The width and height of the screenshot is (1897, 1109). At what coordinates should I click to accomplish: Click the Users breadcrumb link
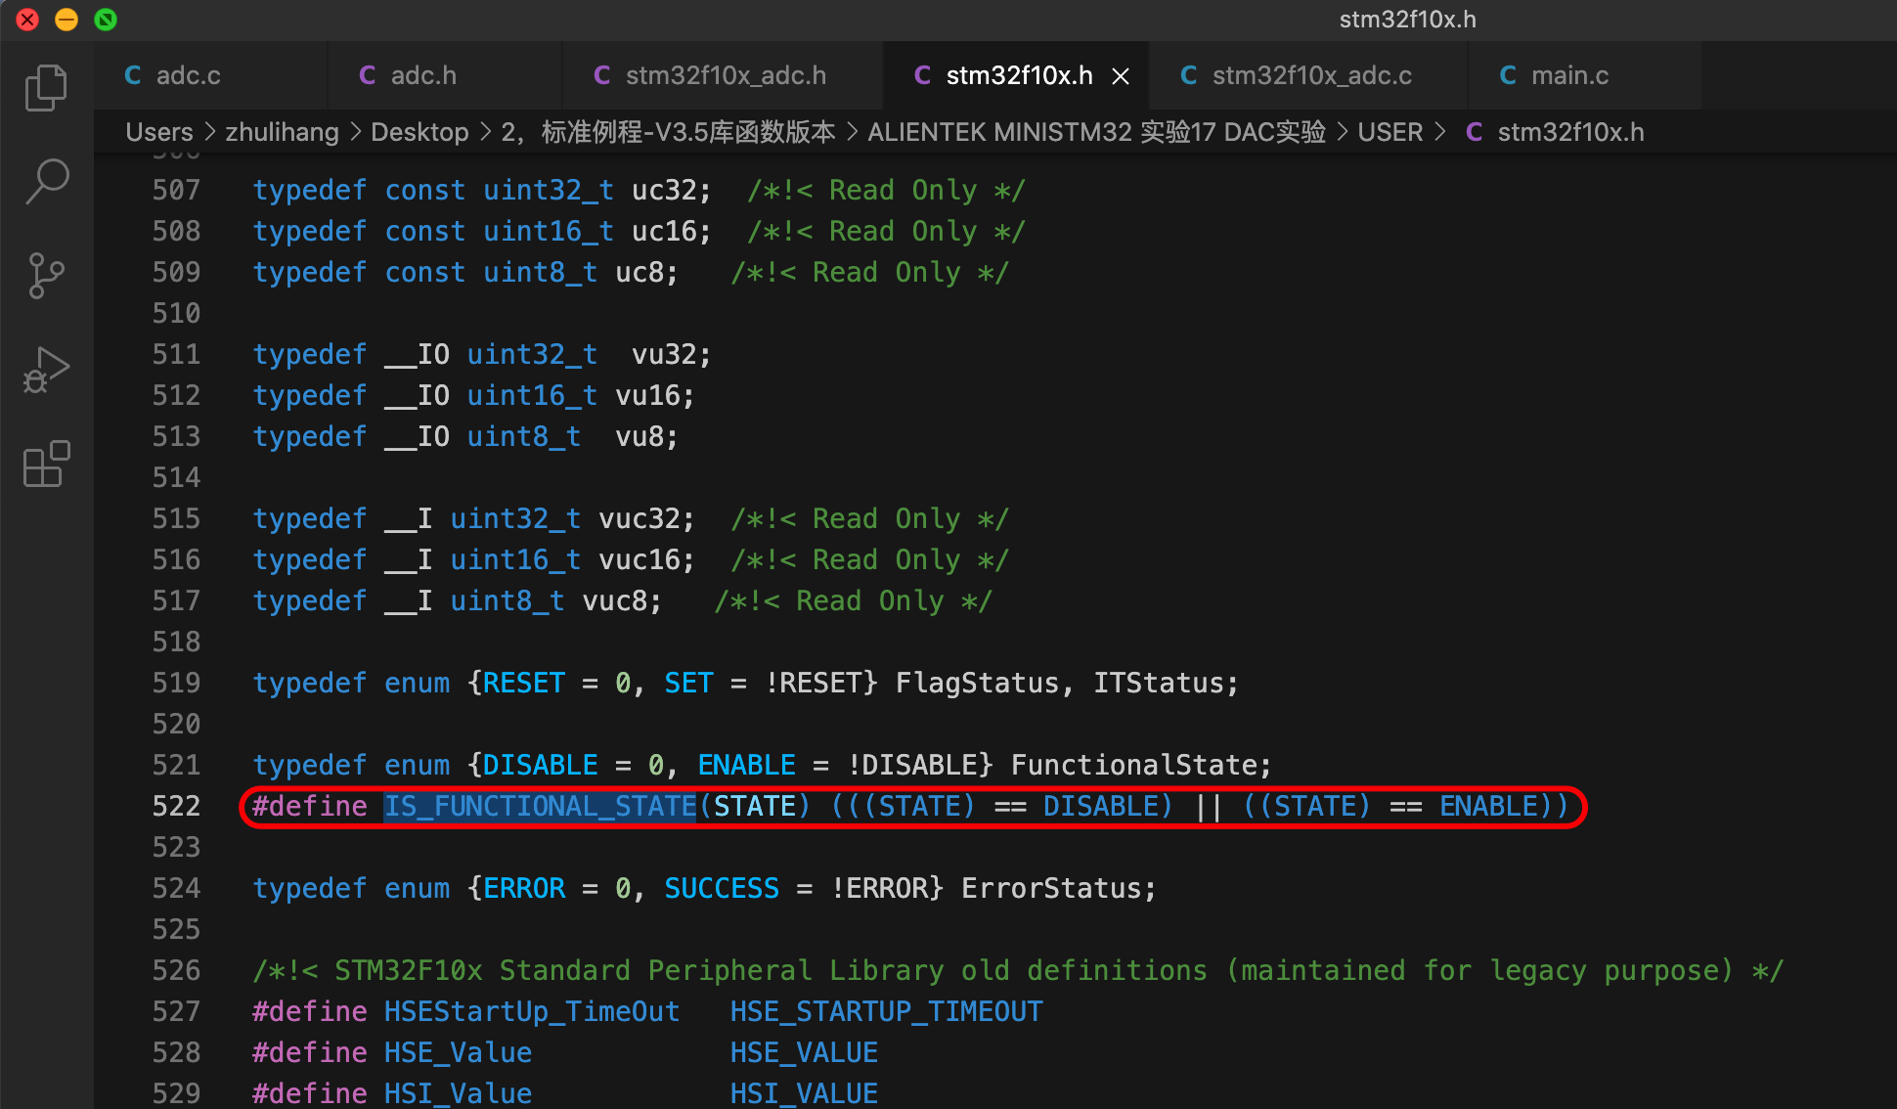click(158, 132)
